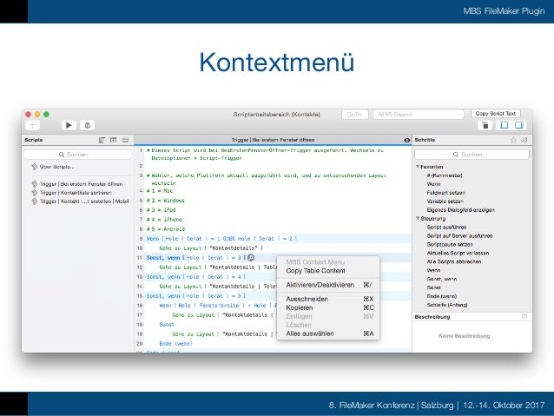
Task: Select Eigenes Dialogfeld anzeigen step
Action: 460,210
